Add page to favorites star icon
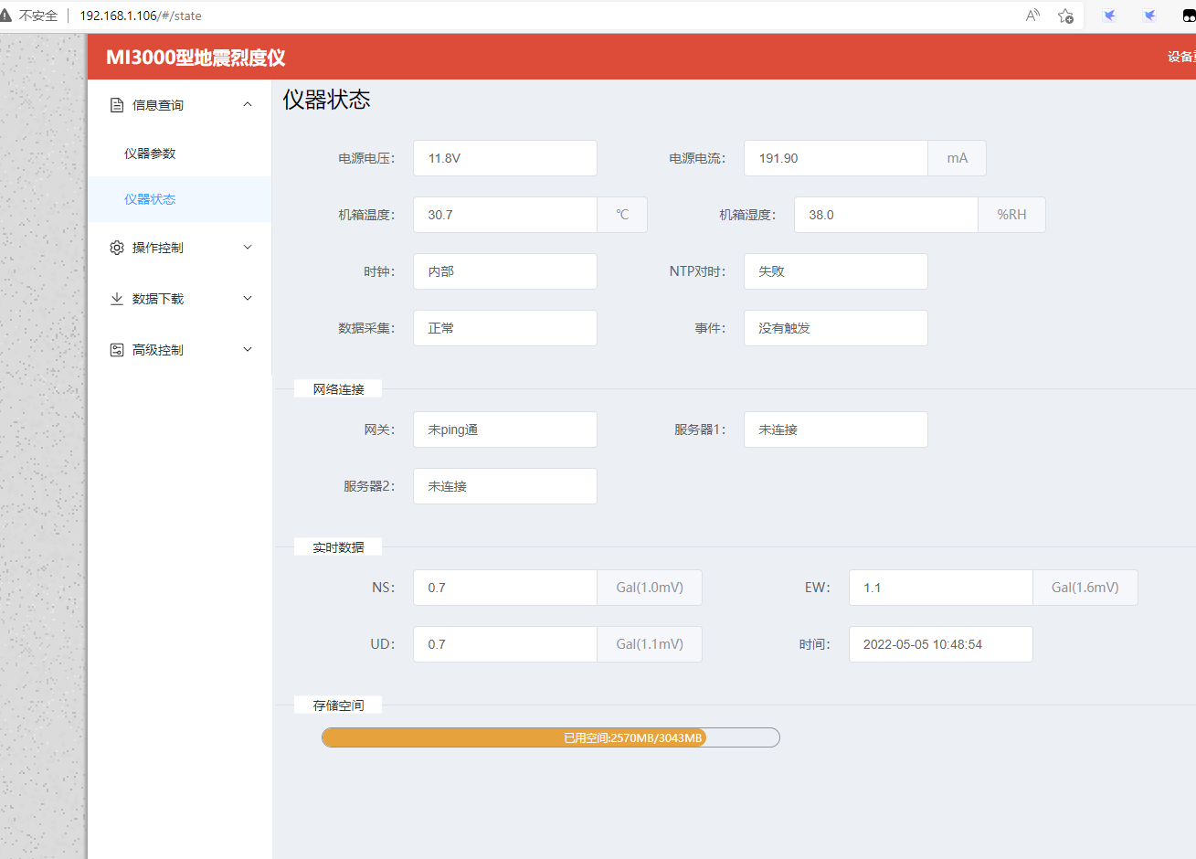Image resolution: width=1196 pixels, height=859 pixels. point(1065,16)
